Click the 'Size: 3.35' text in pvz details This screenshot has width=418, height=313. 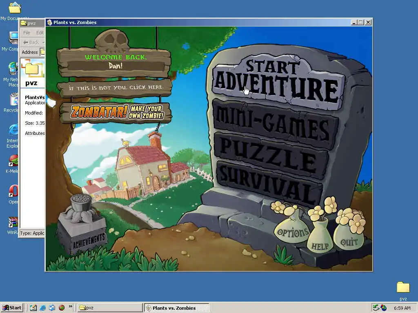pyautogui.click(x=35, y=123)
